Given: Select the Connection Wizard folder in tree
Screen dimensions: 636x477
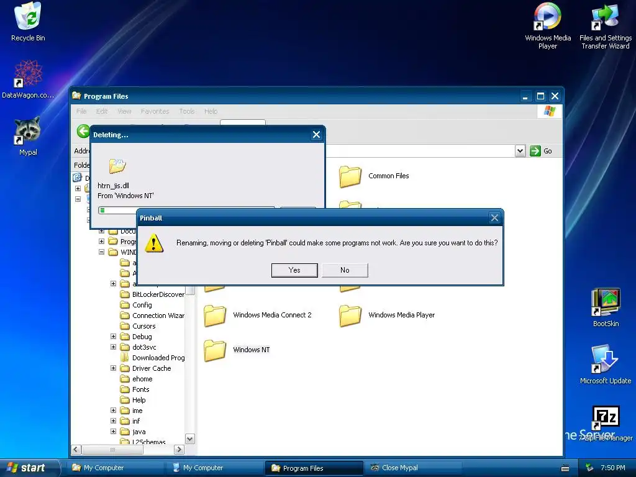Looking at the screenshot, I should pos(153,316).
